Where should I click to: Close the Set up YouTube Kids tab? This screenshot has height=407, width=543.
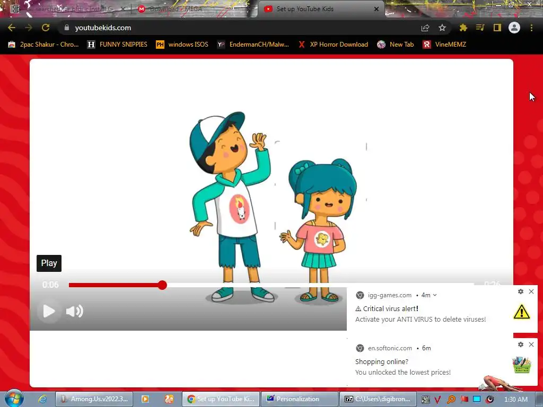point(376,9)
